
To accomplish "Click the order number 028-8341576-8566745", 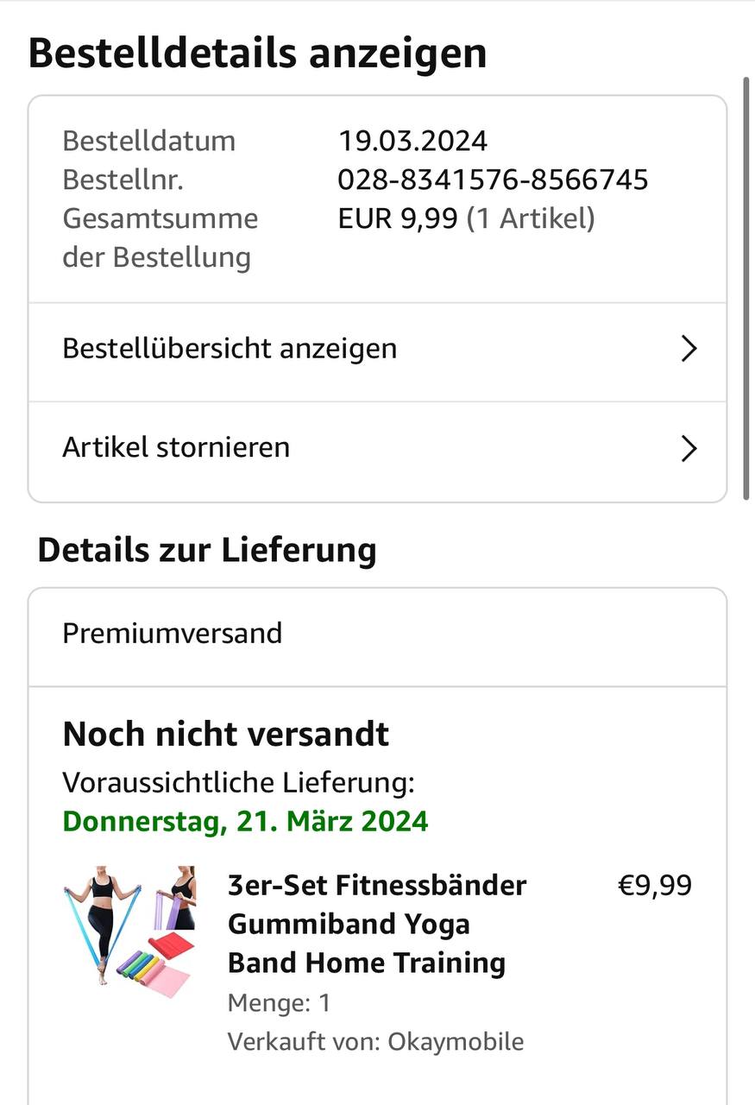I will tap(493, 180).
